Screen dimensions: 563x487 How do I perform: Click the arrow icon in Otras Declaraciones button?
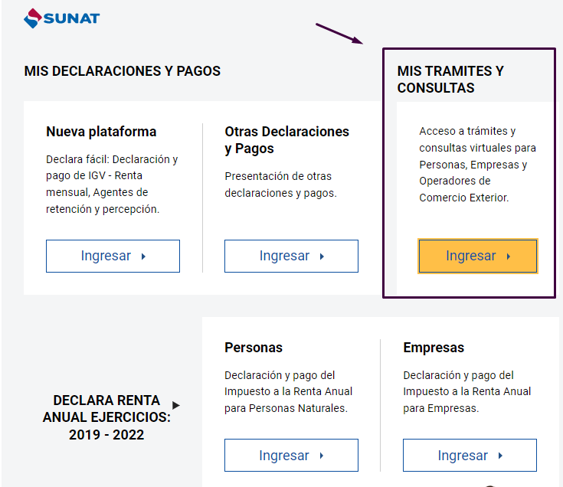pos(322,257)
